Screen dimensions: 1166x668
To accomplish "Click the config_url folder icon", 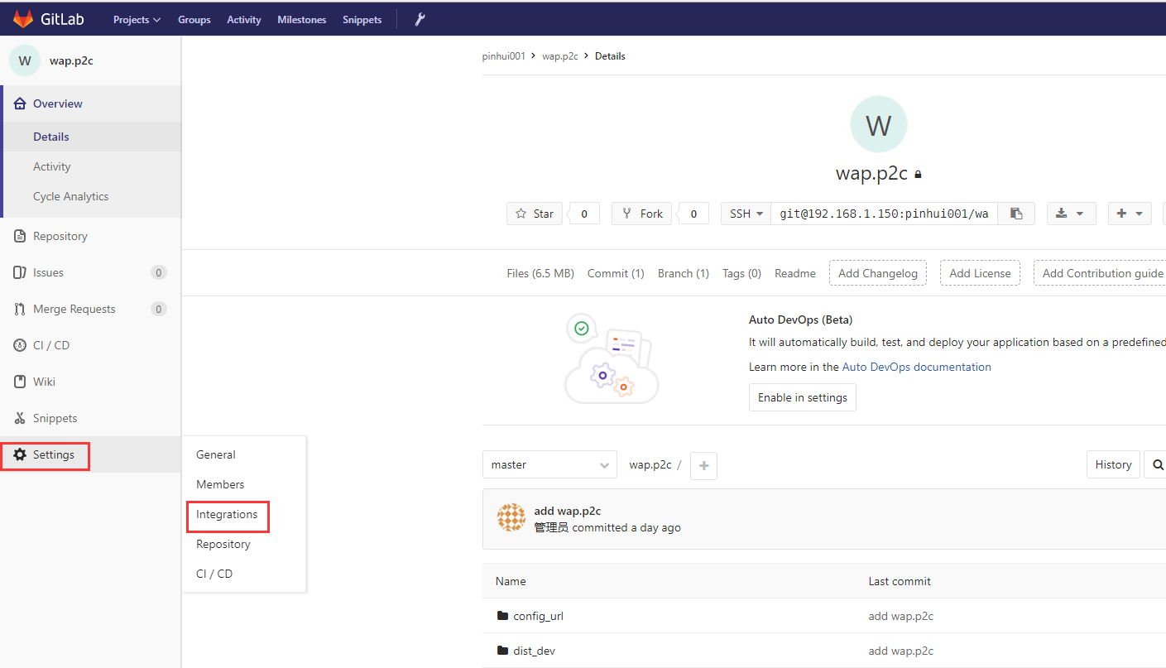I will pyautogui.click(x=502, y=616).
